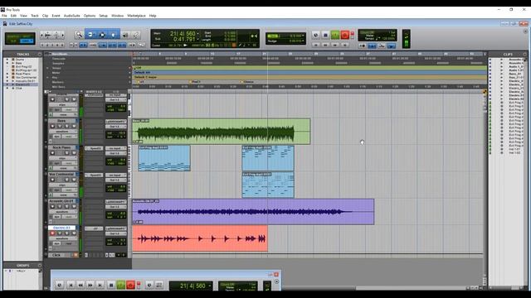Expand the Tempo ruler
Screen dimensions: 531x298
[47, 68]
